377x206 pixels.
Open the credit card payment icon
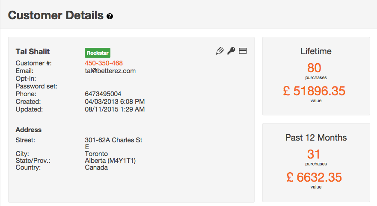243,51
